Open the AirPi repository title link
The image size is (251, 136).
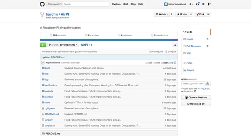(65, 14)
